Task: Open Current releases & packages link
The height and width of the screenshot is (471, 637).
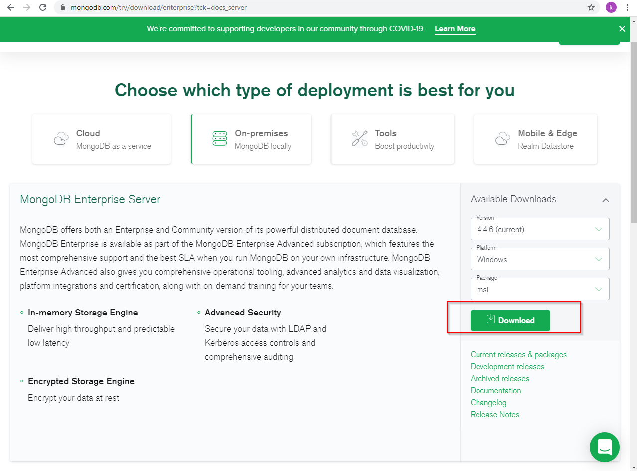Action: (x=518, y=355)
